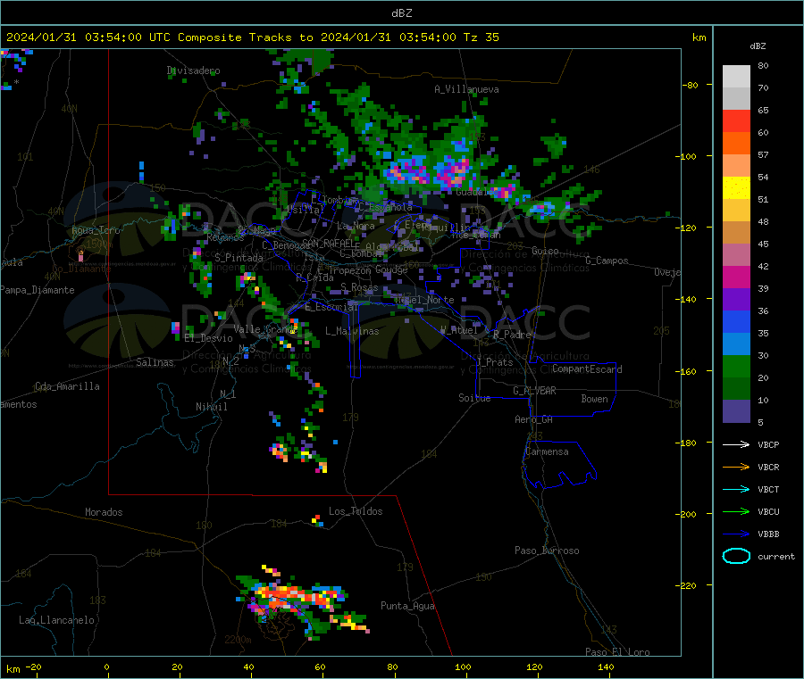Click the blue VBBB arrow symbol
This screenshot has height=679, width=804.
(736, 534)
